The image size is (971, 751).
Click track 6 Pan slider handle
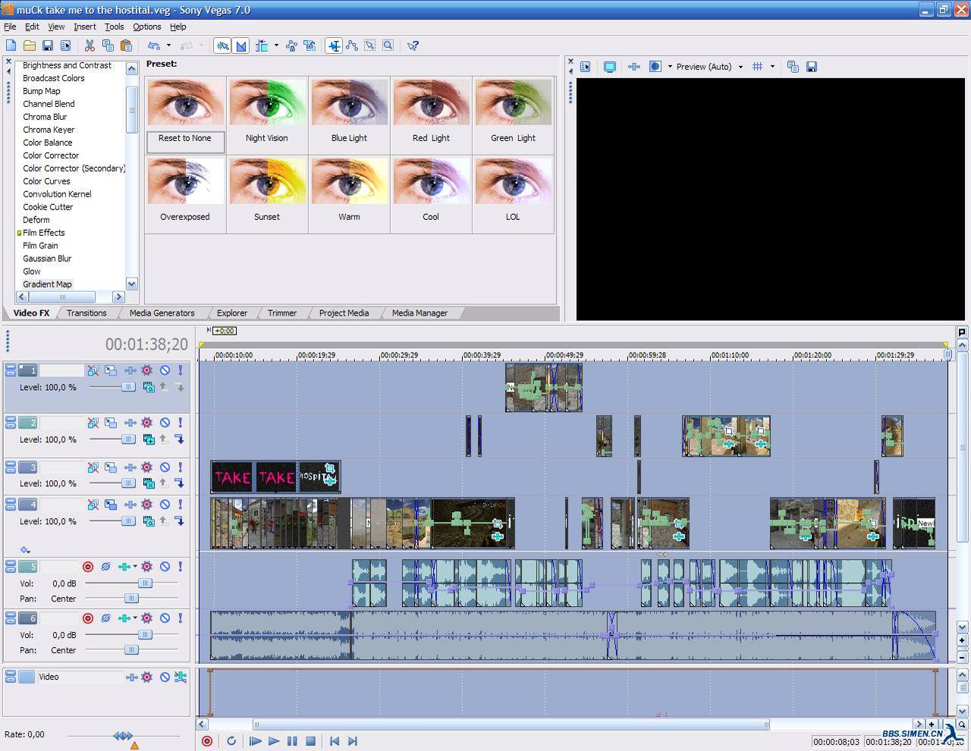pyautogui.click(x=131, y=650)
